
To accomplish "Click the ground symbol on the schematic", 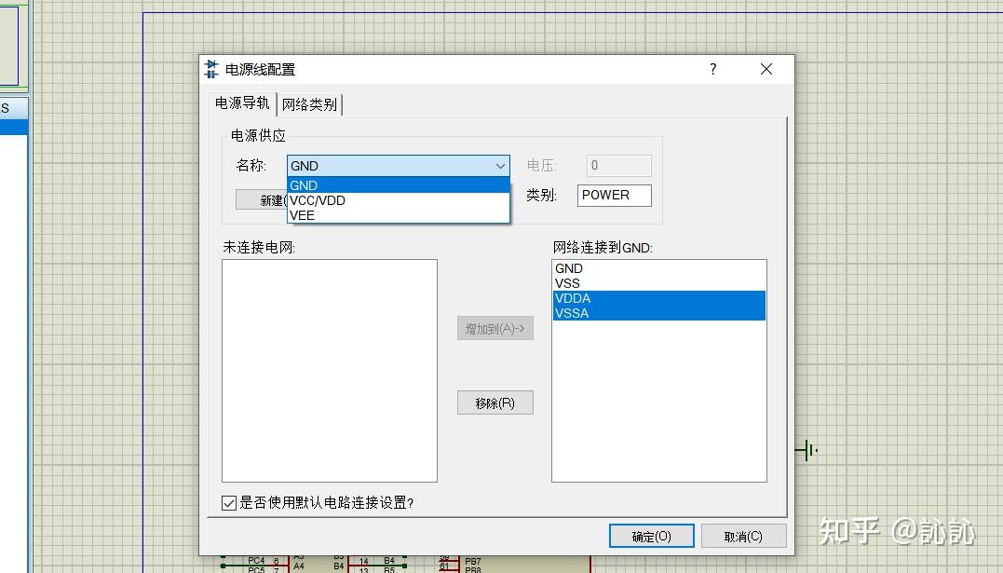I will (806, 450).
